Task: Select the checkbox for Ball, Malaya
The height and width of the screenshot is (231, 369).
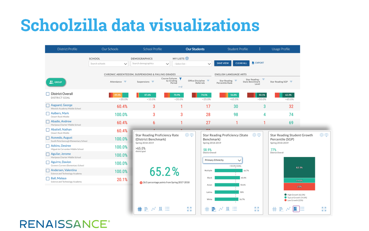Action: [x=48, y=178]
